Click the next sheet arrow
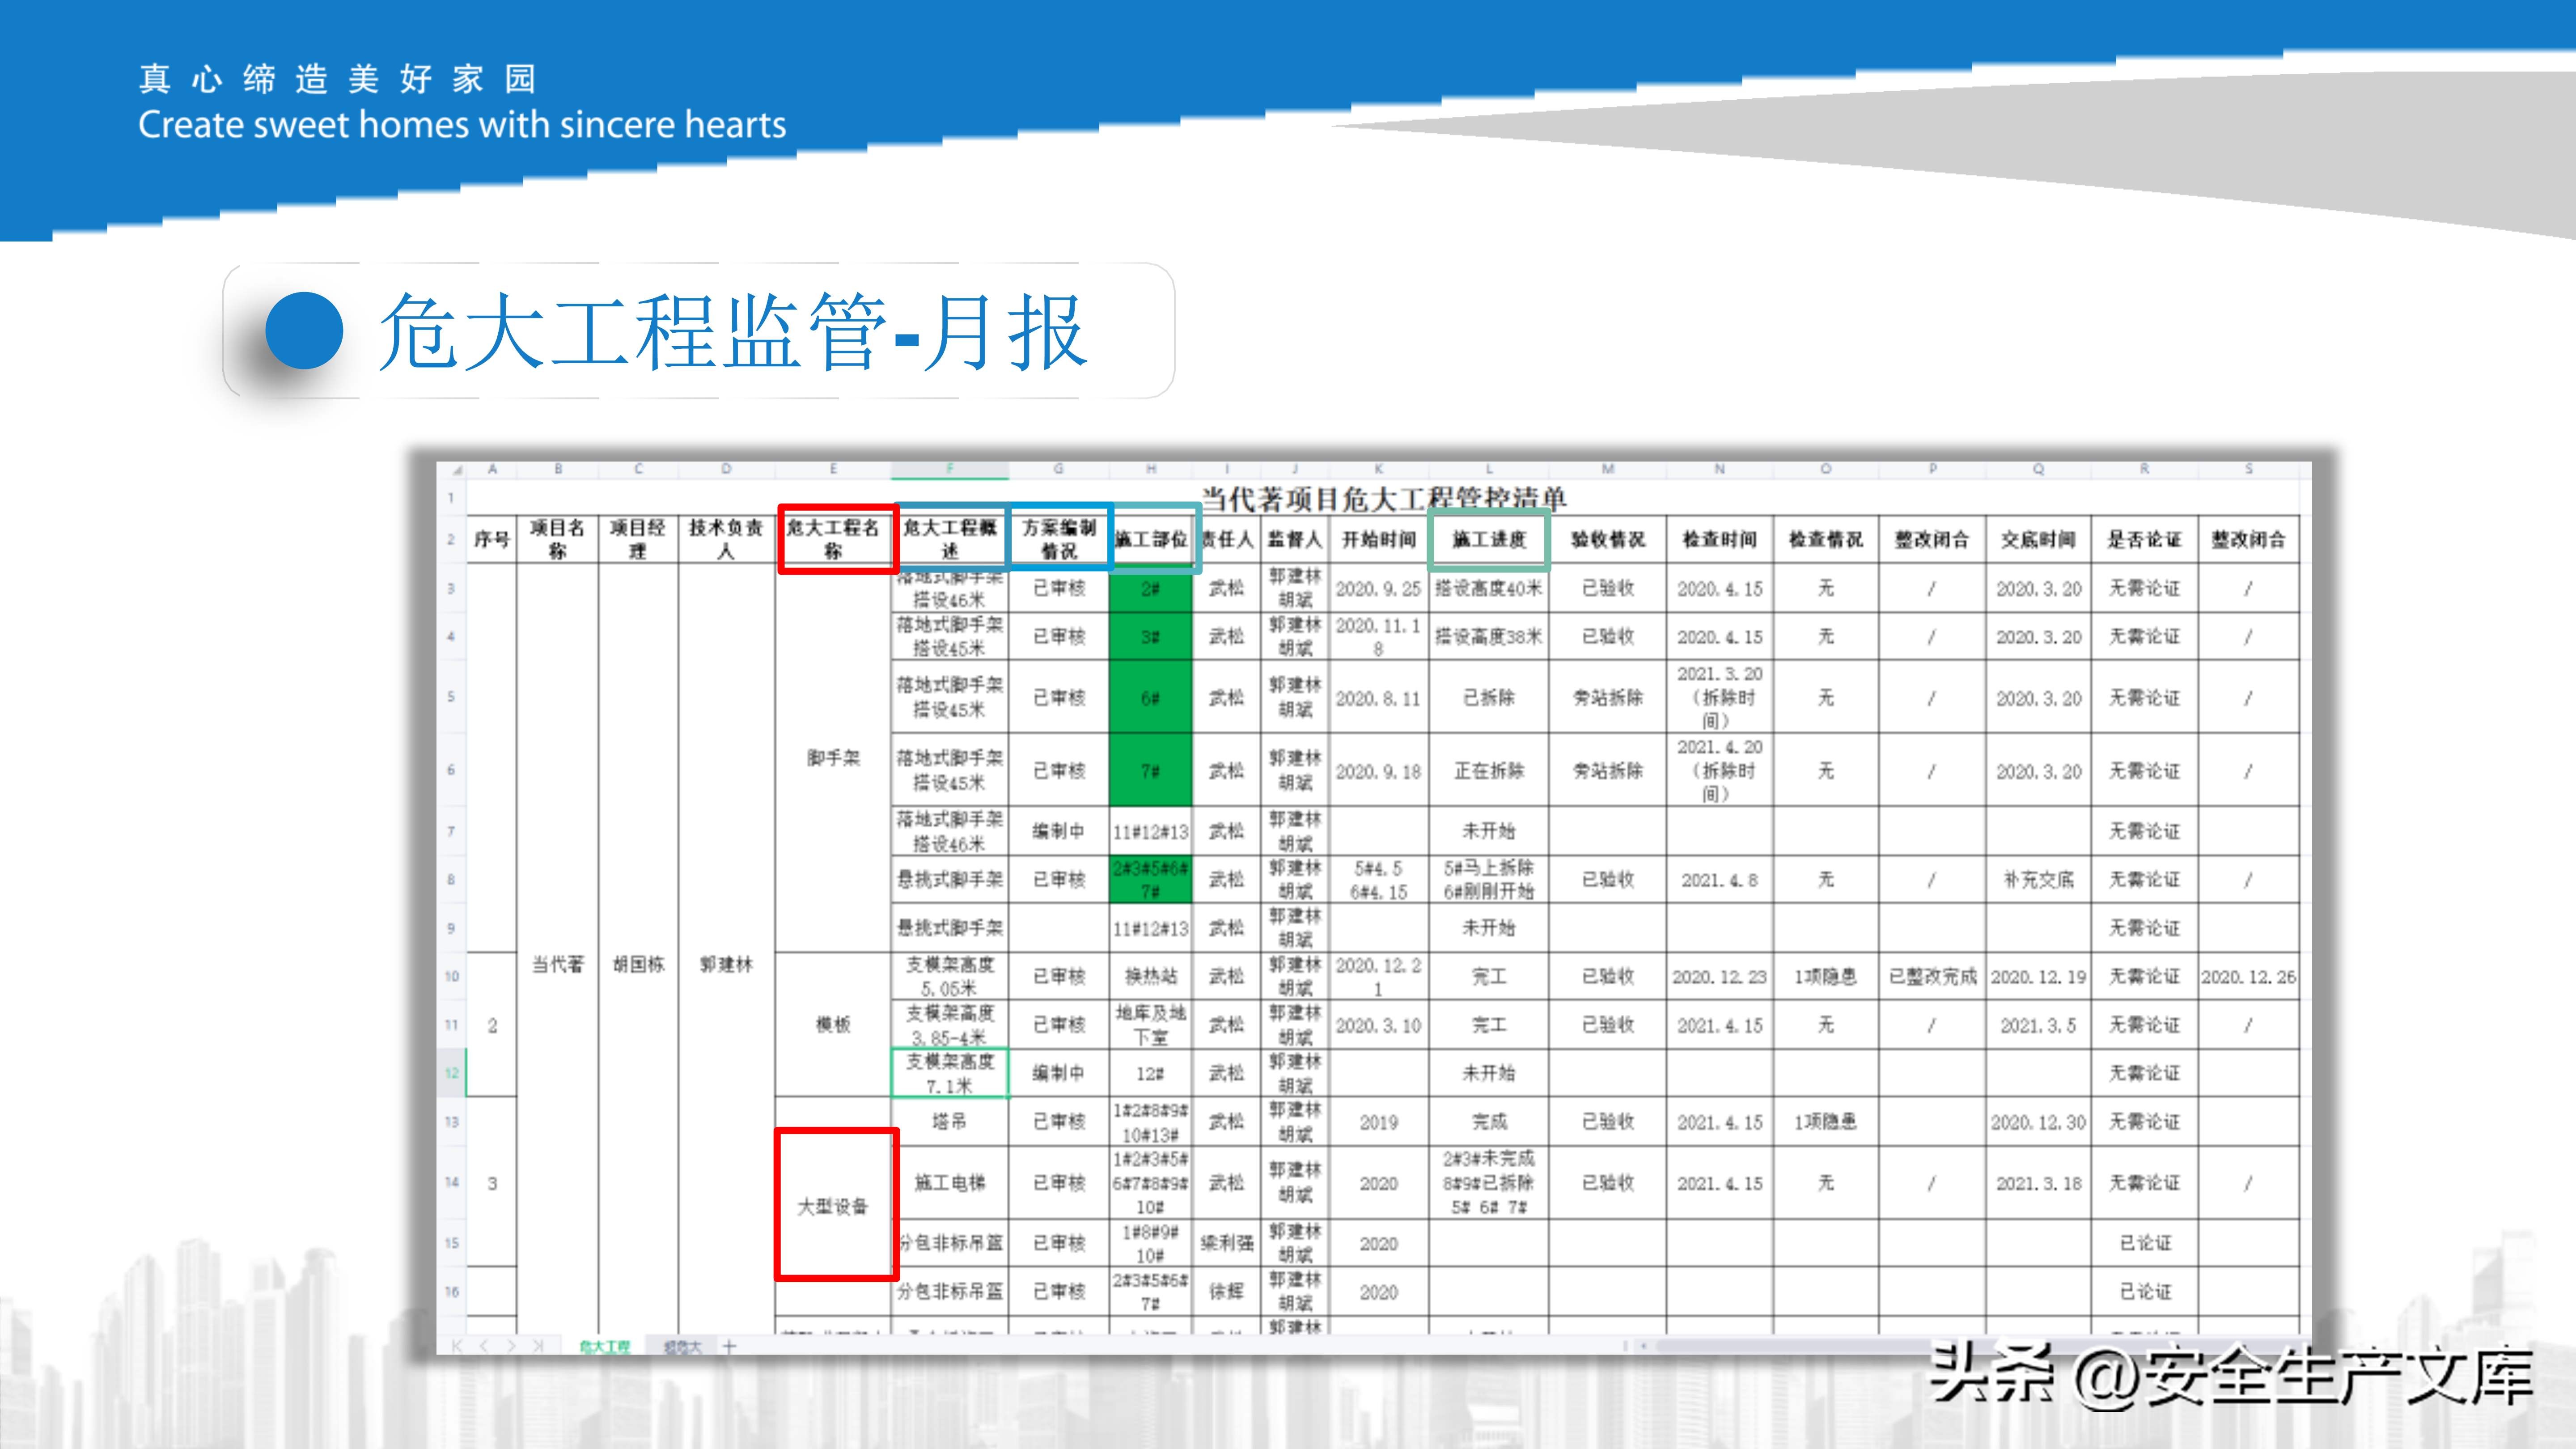Viewport: 2576px width, 1449px height. [511, 1346]
